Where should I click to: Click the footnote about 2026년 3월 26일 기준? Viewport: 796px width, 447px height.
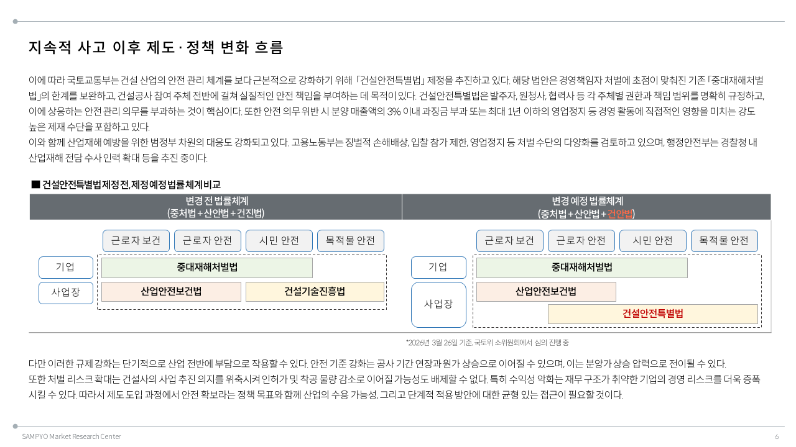point(487,343)
